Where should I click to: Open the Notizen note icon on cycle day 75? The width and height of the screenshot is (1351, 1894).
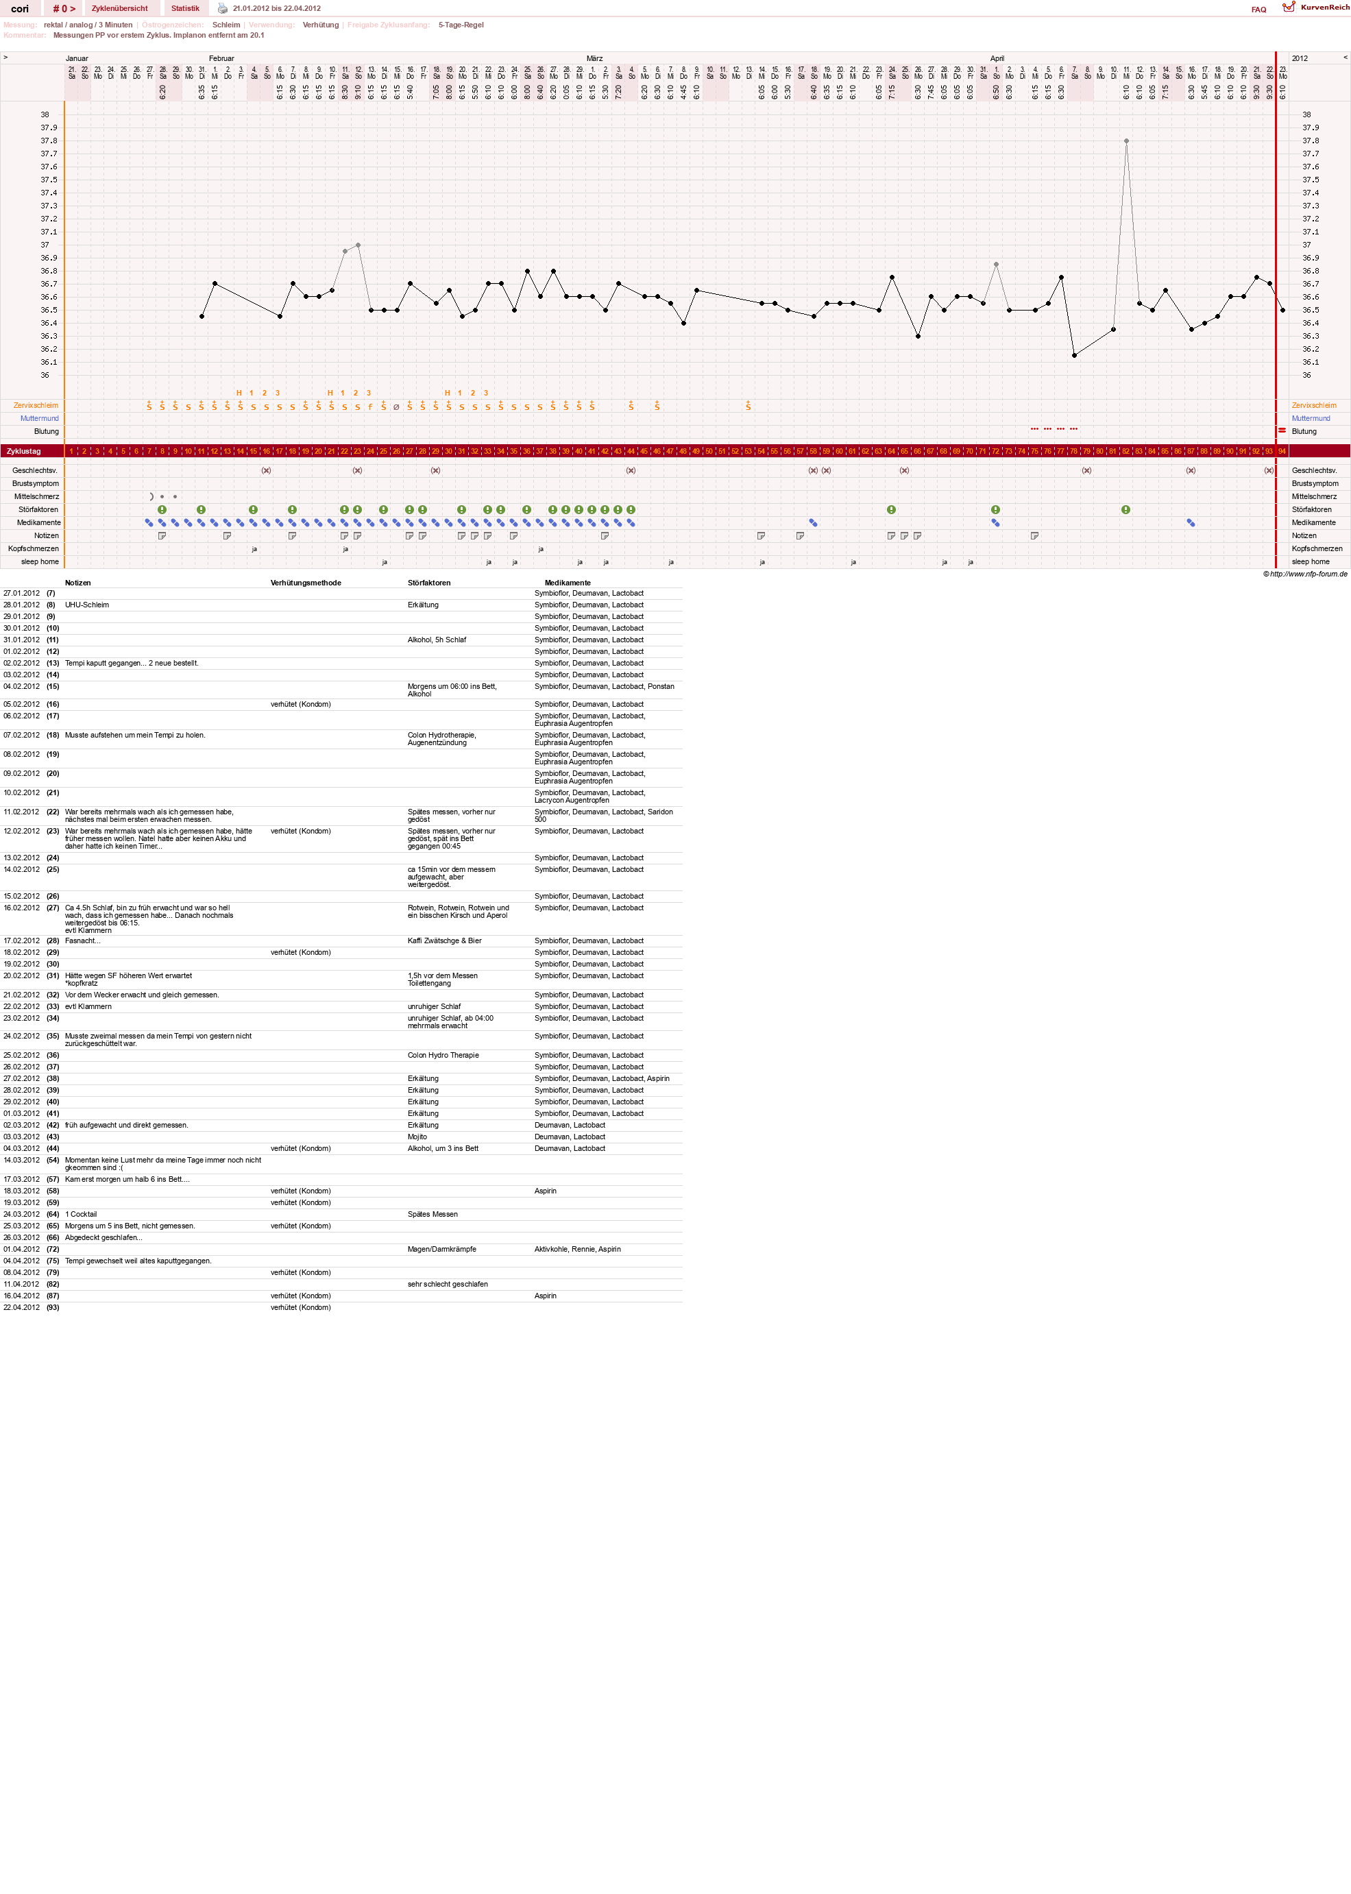[x=1034, y=535]
